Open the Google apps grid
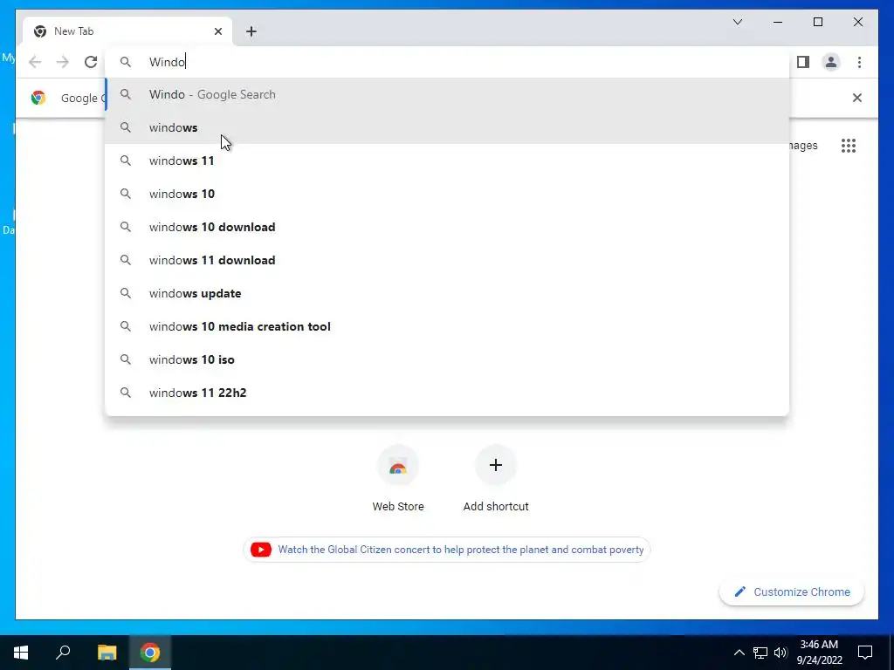Screen dimensions: 894x670 pos(849,146)
